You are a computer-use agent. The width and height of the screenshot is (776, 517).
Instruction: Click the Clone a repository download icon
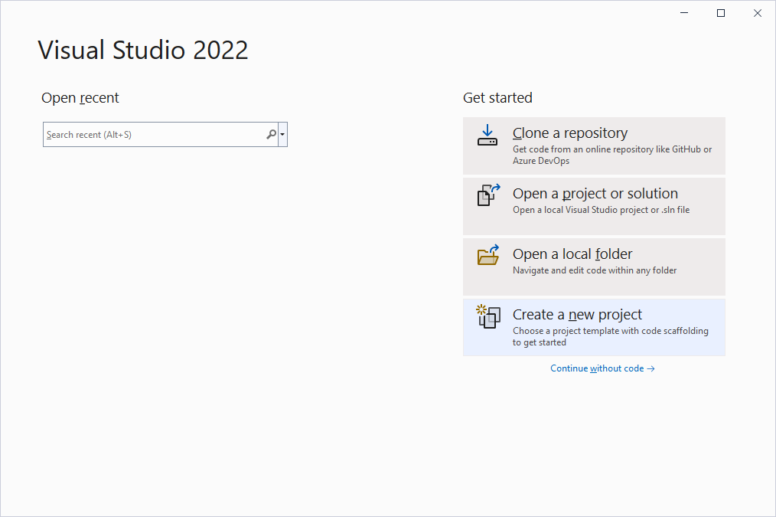pos(487,136)
